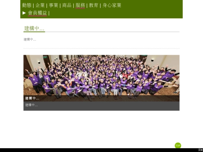The height and width of the screenshot is (152, 203).
Task: Click the 建構中... description in the gray caption bar
Action: [32, 105]
